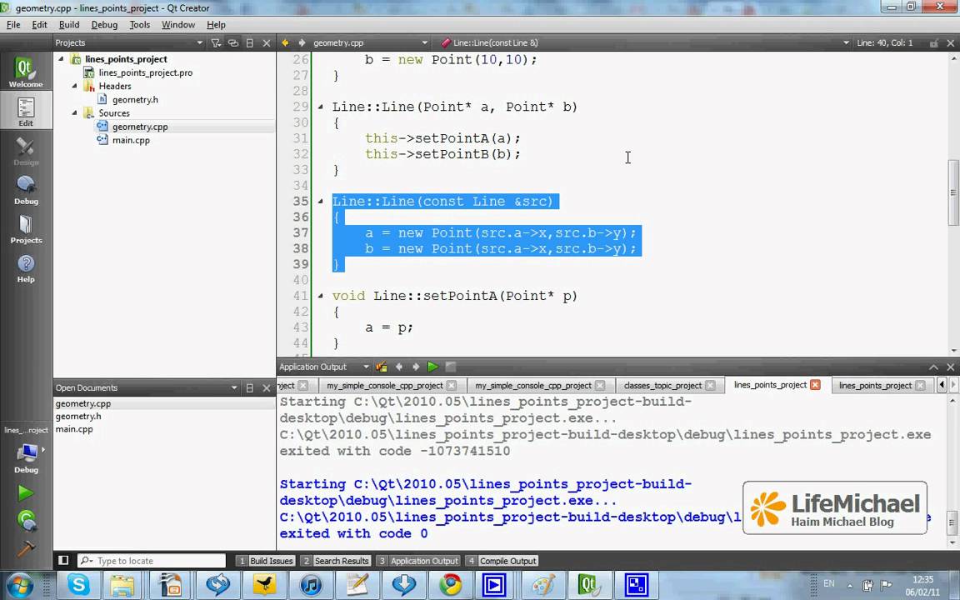
Task: Close the Application Output pane
Action: [950, 367]
